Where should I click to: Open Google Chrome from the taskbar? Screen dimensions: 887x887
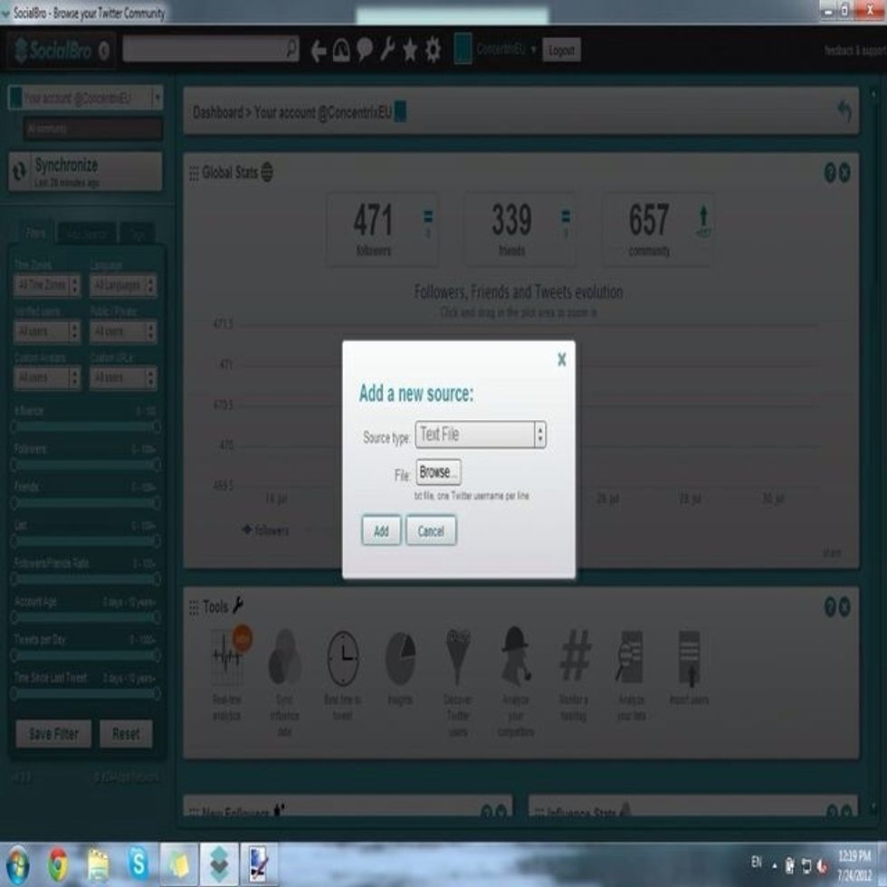[x=58, y=864]
